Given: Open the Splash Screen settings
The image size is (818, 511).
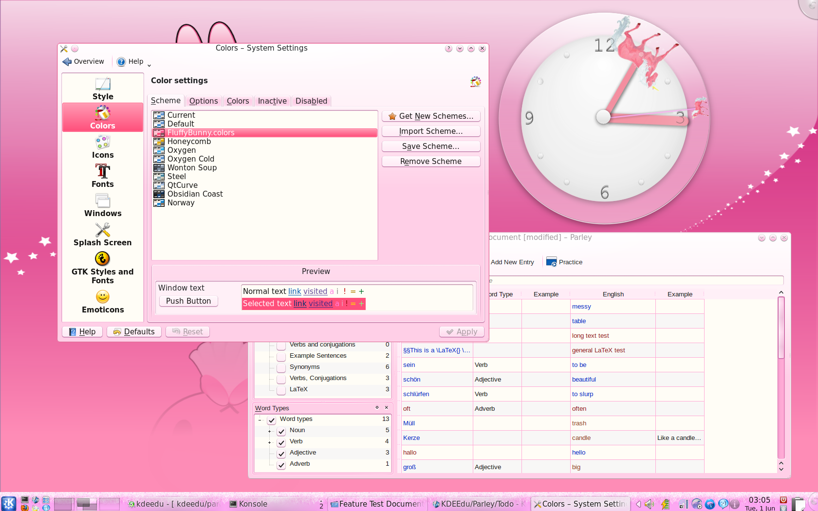Looking at the screenshot, I should tap(103, 235).
